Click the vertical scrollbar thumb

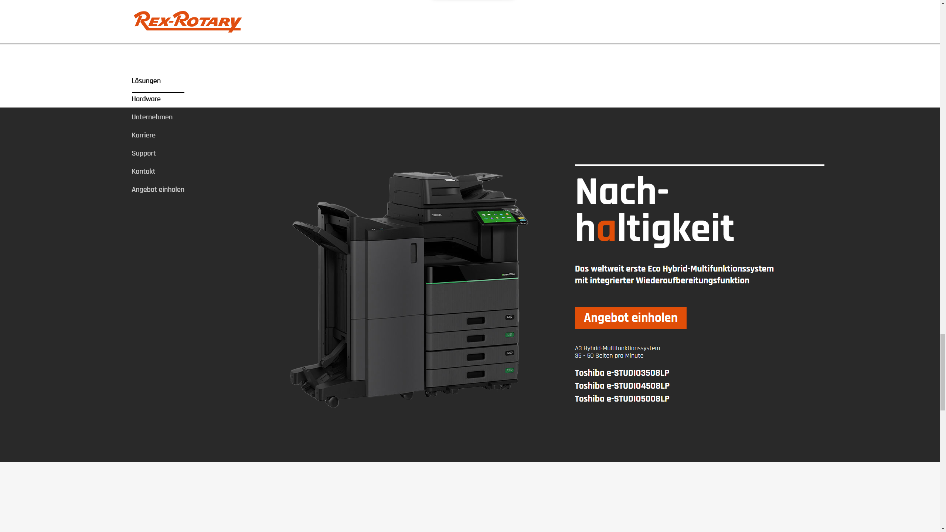click(x=943, y=371)
